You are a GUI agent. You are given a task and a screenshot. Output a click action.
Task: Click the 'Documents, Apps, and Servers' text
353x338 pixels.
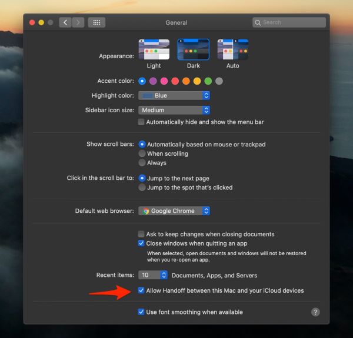(x=214, y=276)
